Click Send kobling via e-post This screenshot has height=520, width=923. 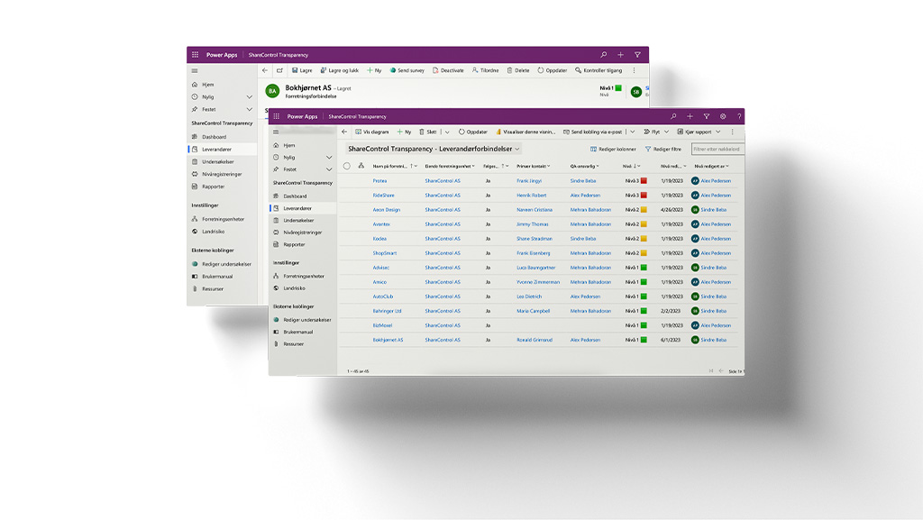pos(593,132)
